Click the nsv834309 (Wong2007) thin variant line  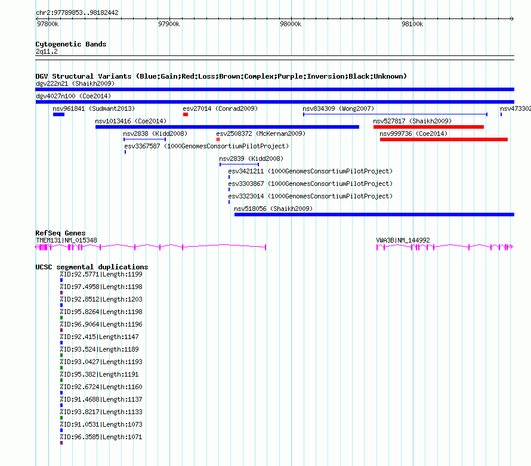395,114
